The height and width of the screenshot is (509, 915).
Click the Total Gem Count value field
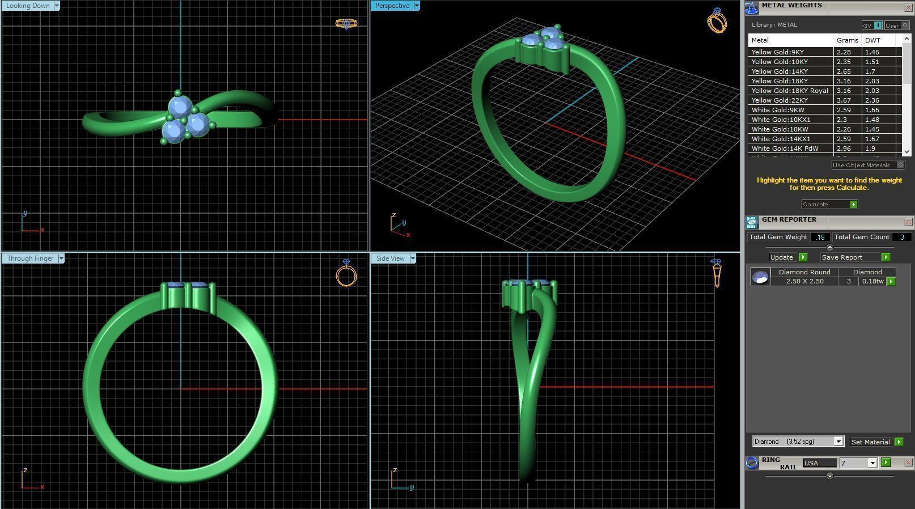point(901,237)
